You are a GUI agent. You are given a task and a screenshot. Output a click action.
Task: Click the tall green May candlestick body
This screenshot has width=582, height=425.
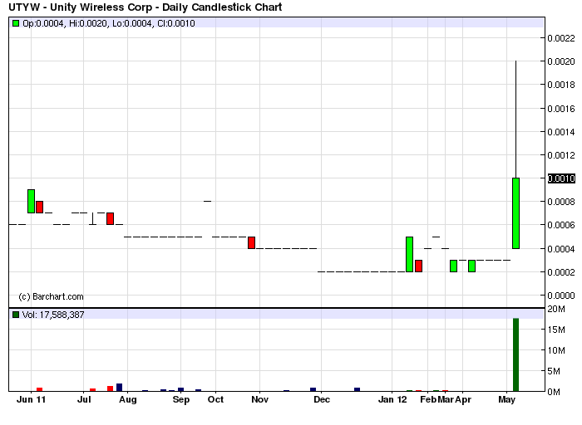click(516, 213)
